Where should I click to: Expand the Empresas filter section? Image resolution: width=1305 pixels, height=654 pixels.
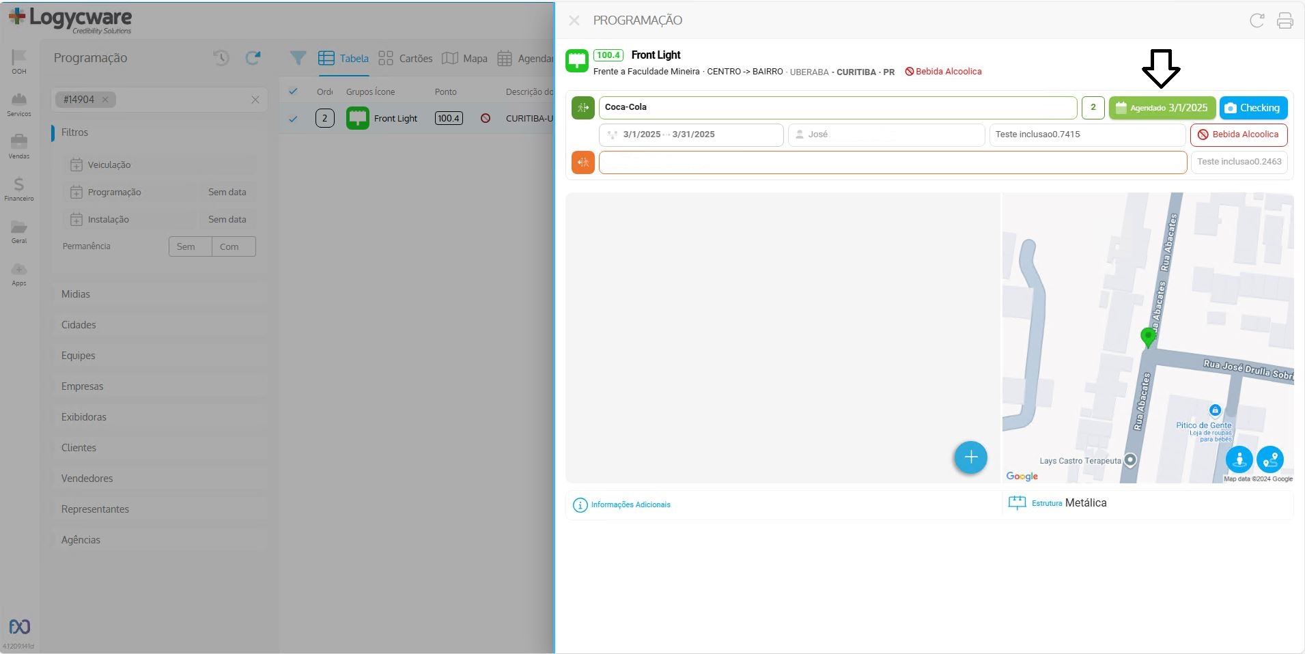pos(158,386)
